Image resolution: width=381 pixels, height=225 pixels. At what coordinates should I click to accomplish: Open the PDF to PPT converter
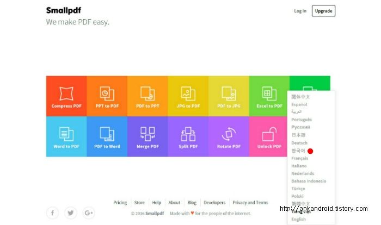coord(148,96)
